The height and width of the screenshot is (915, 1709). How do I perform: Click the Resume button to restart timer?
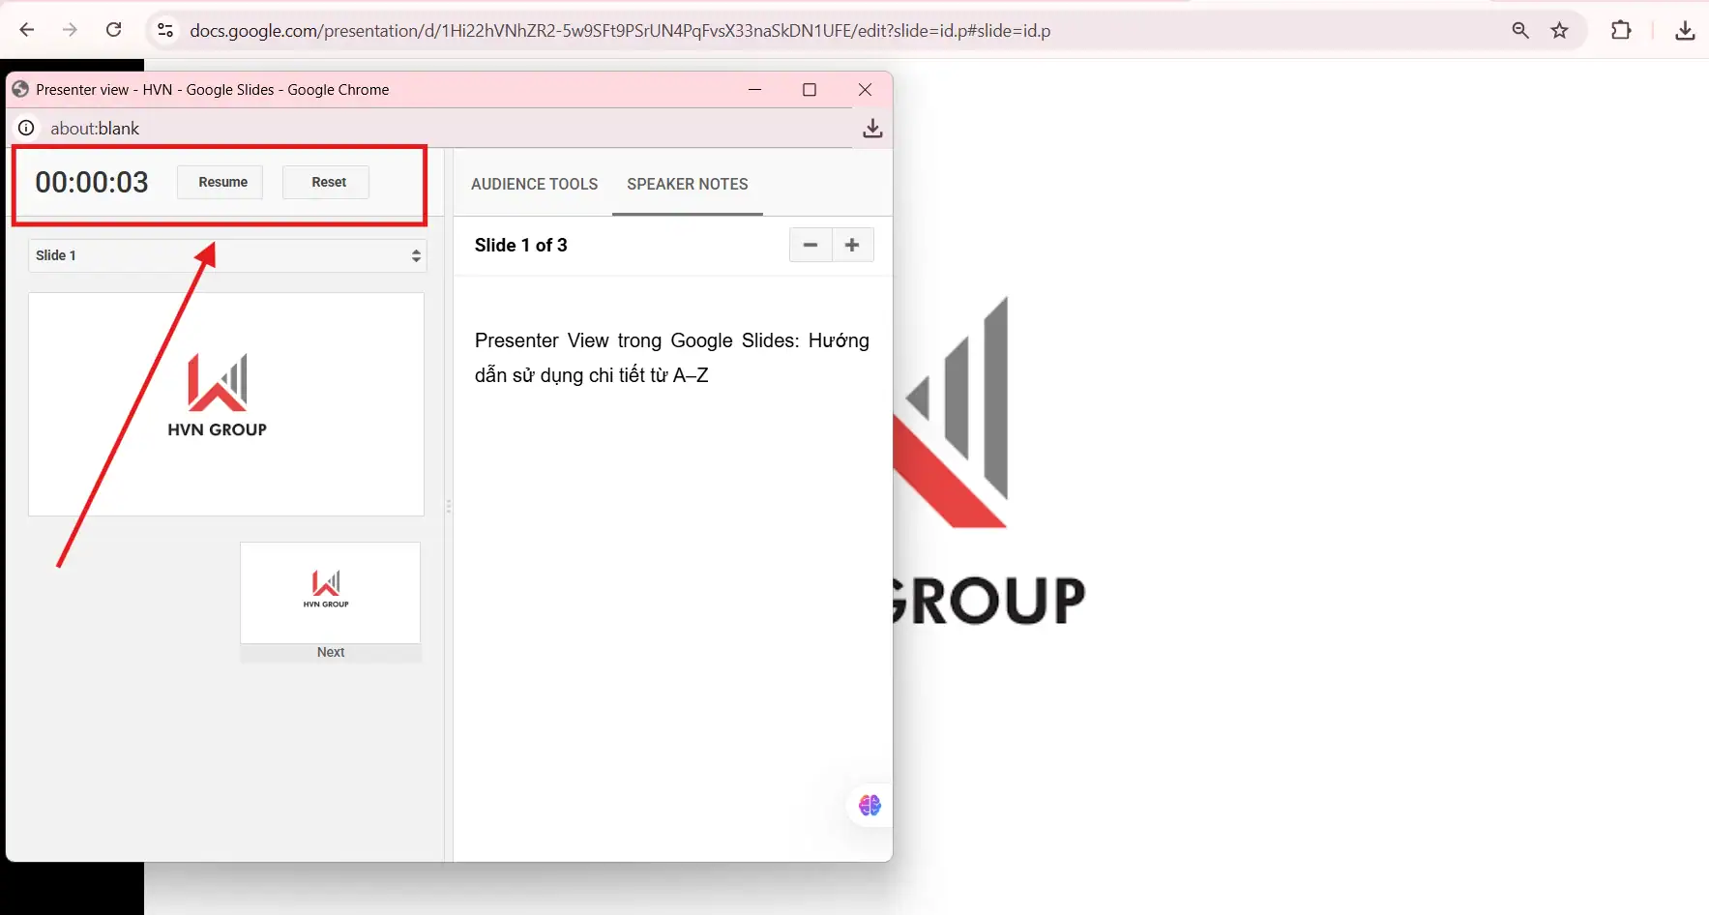point(220,182)
